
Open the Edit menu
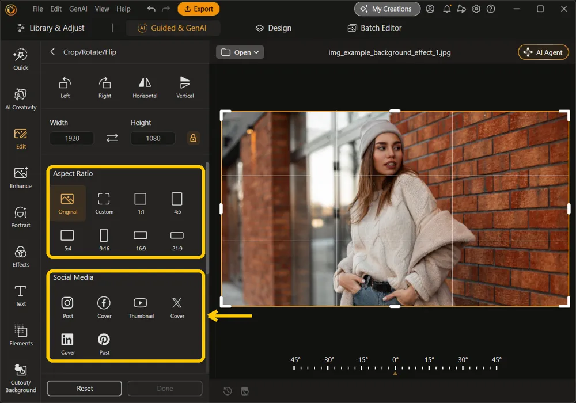56,9
